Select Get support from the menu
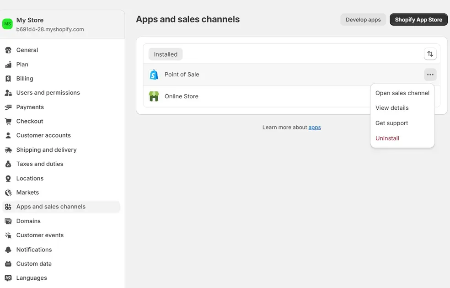The height and width of the screenshot is (288, 450). [391, 123]
